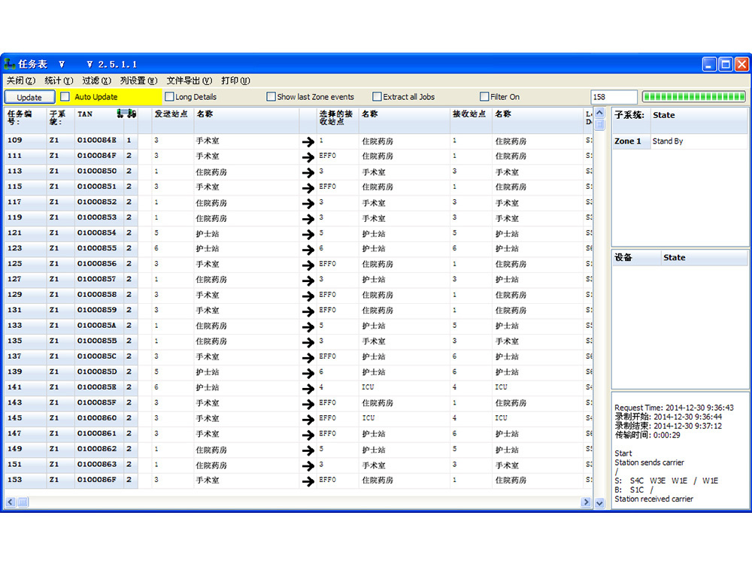Click the arrow icon in row 141
752x564 pixels.
click(x=308, y=389)
